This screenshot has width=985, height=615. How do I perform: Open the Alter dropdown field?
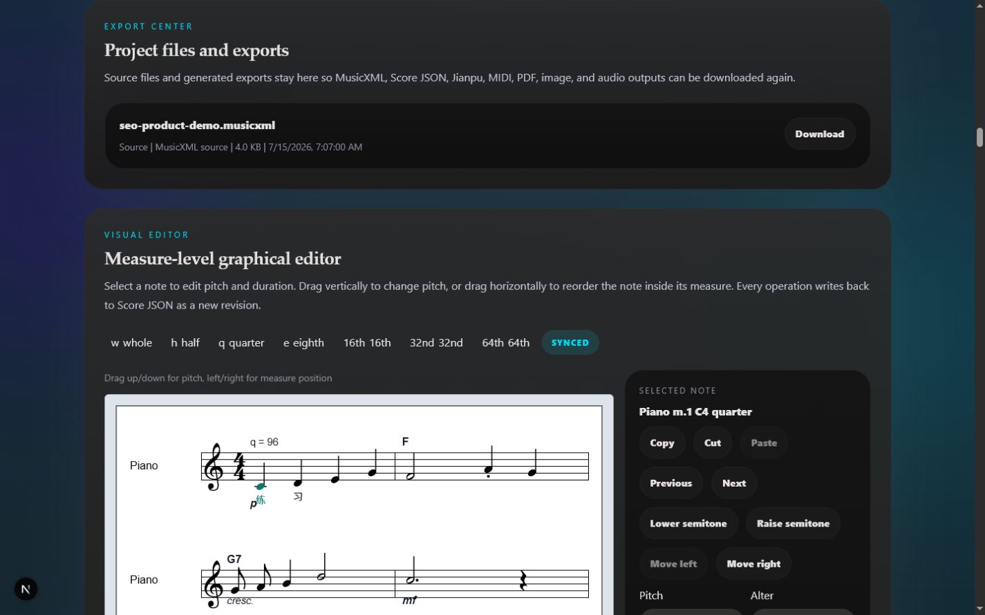(x=803, y=612)
